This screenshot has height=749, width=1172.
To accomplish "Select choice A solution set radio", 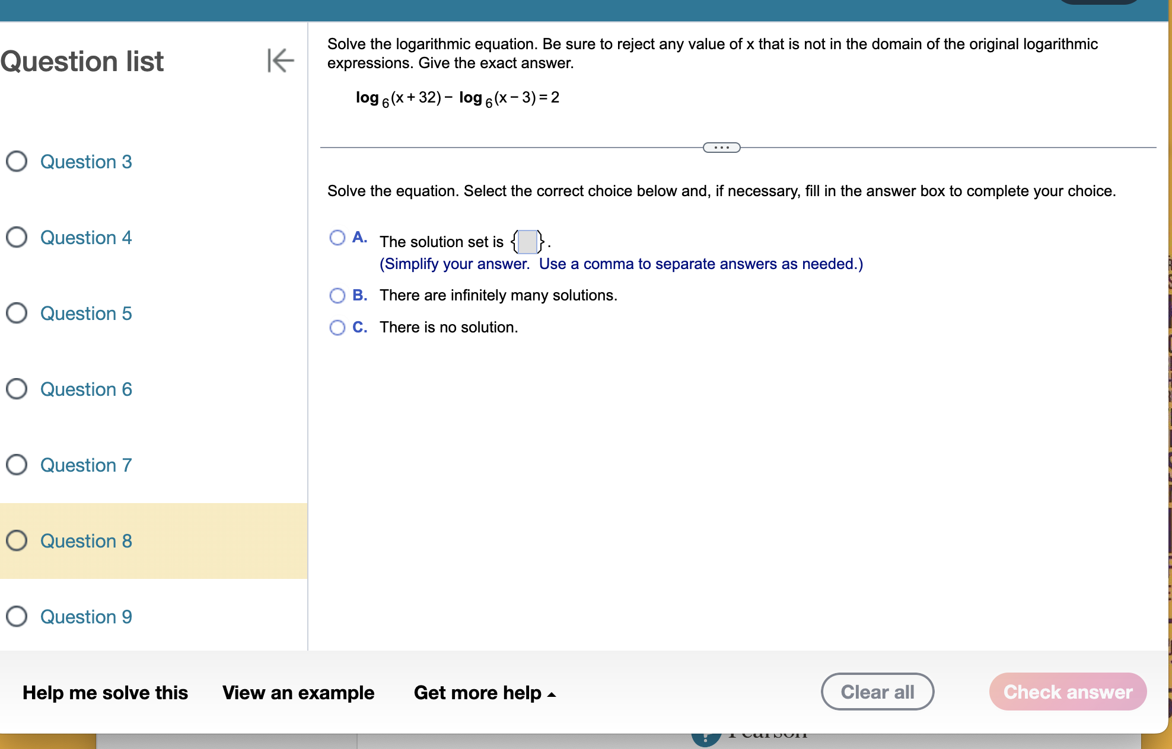I will pyautogui.click(x=337, y=238).
